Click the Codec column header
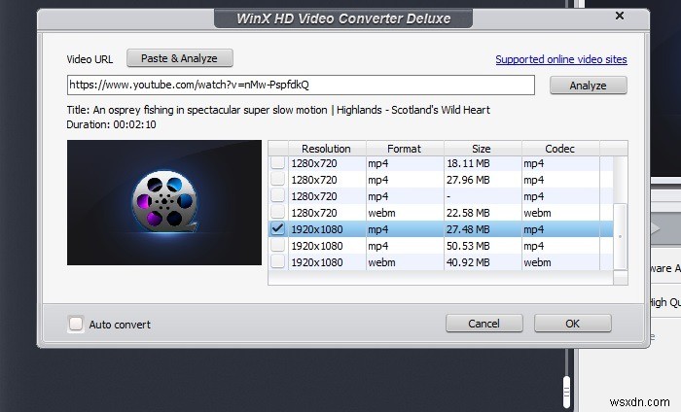The width and height of the screenshot is (681, 412). tap(560, 149)
